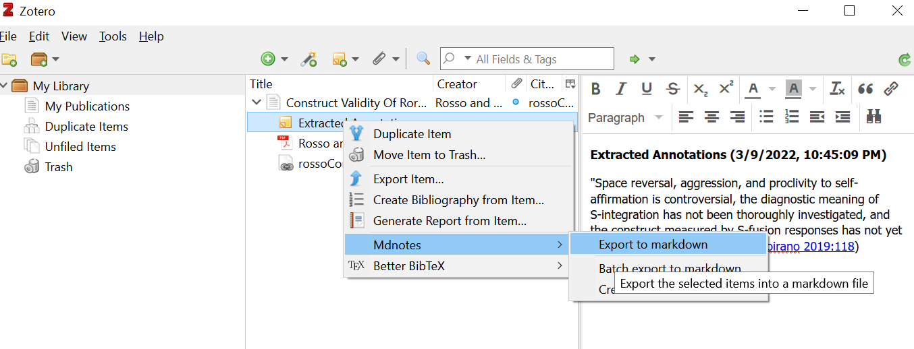The height and width of the screenshot is (349, 914).
Task: Toggle Strikethrough formatting in note editor
Action: point(672,88)
